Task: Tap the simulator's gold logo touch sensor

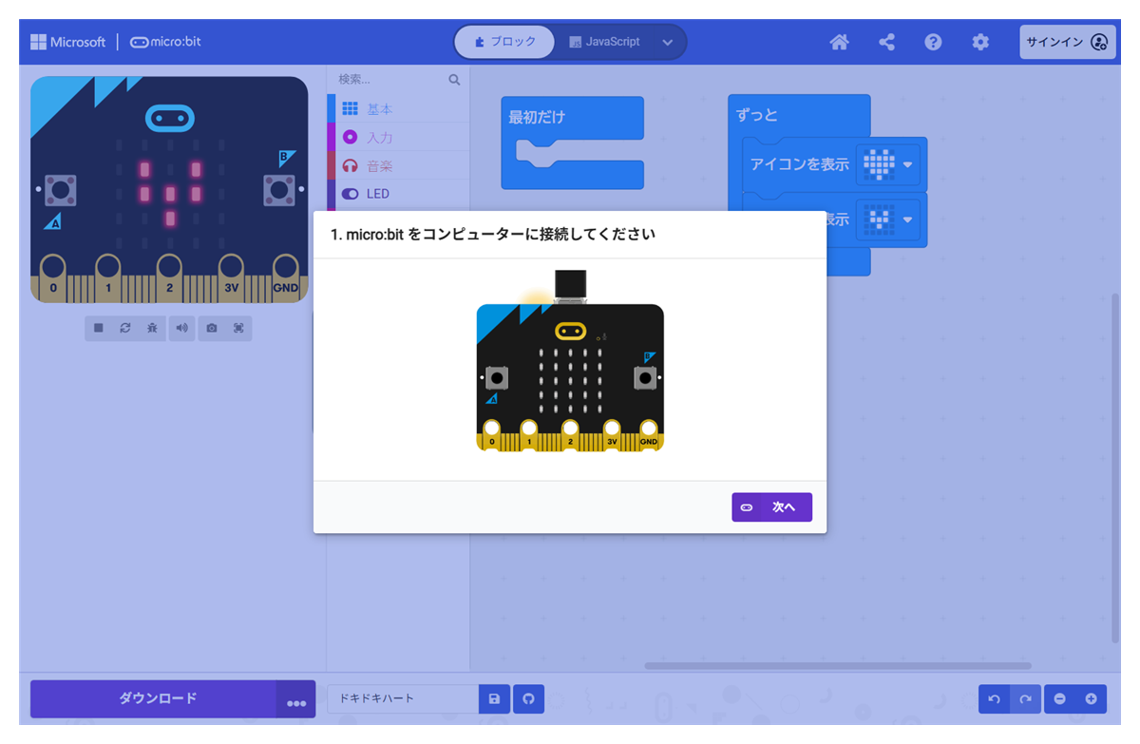Action: point(170,119)
